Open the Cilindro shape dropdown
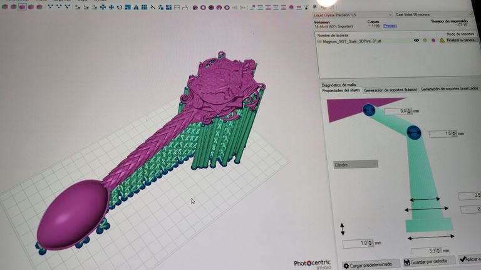This screenshot has width=481, height=270. [356, 165]
